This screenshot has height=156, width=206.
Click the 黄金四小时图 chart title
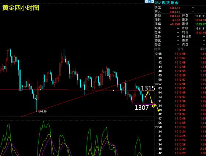21,8
